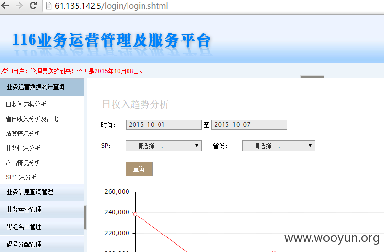The width and height of the screenshot is (384, 252).
Task: Open the 省份 dropdown
Action: pyautogui.click(x=279, y=146)
